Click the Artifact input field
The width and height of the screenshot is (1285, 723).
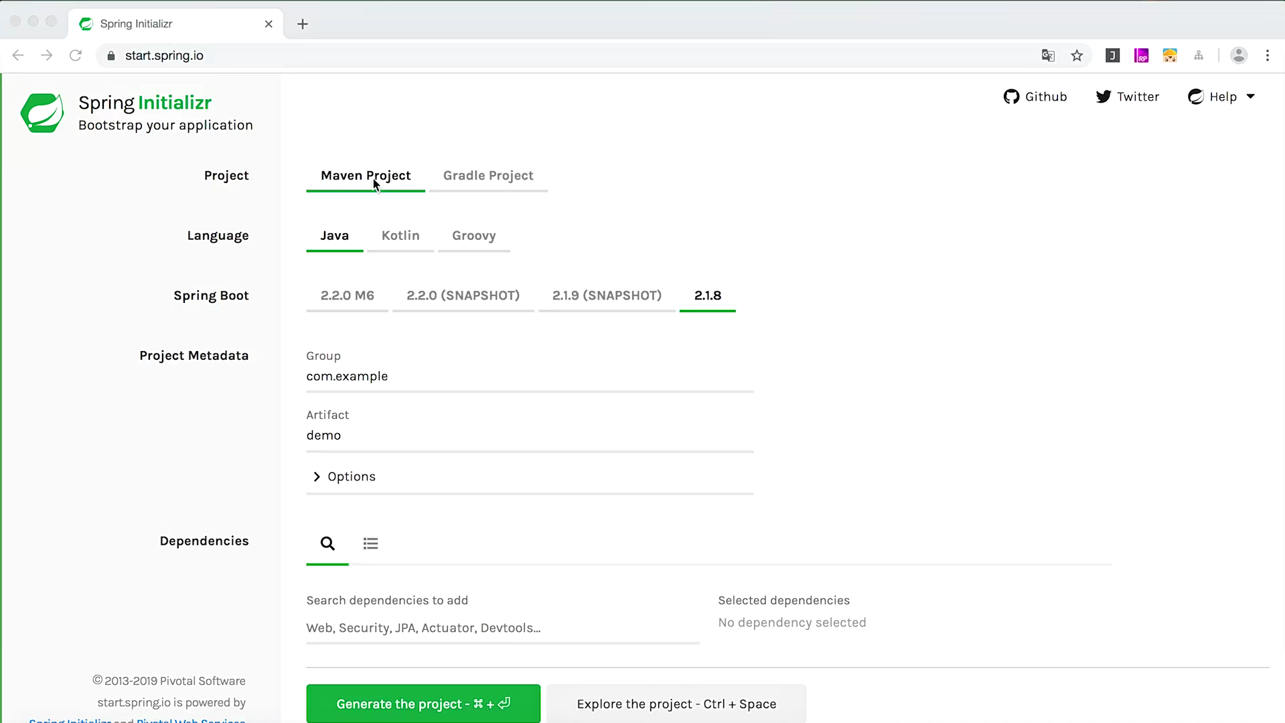529,436
